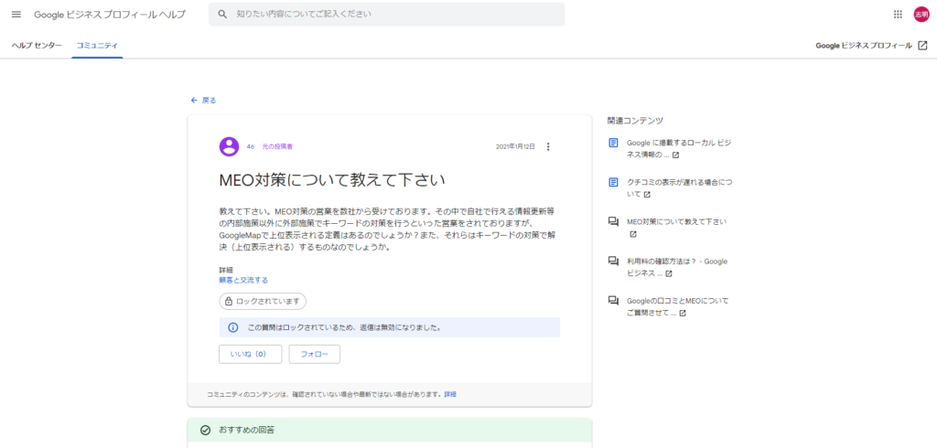This screenshot has height=448, width=937.
Task: Open related link Googleの口コミとMEOについて
Action: [678, 306]
